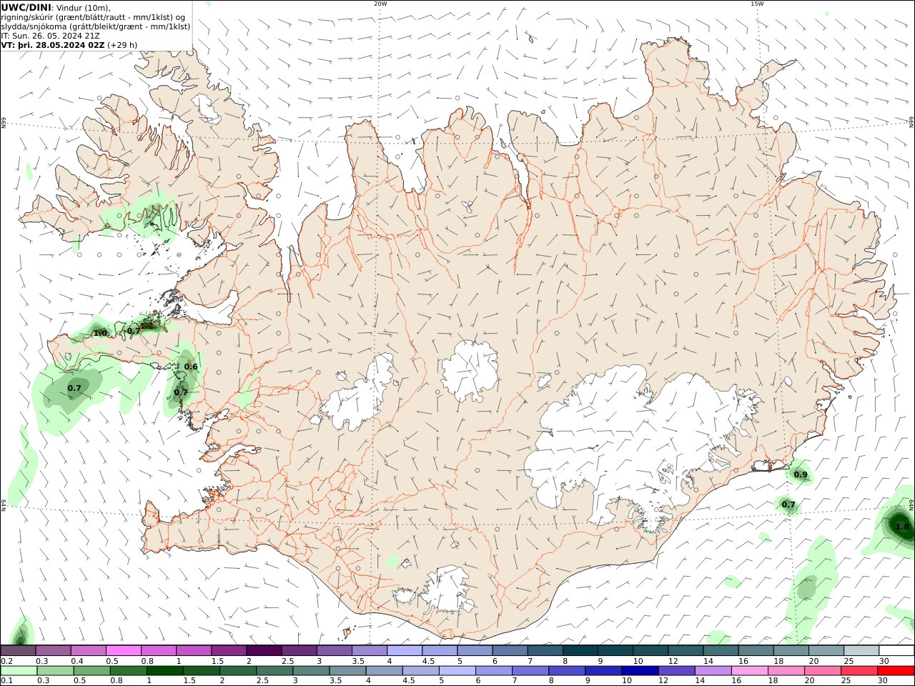The height and width of the screenshot is (686, 915).
Task: Click the 0.9 precipitation value near southeast coast
Action: (x=801, y=475)
